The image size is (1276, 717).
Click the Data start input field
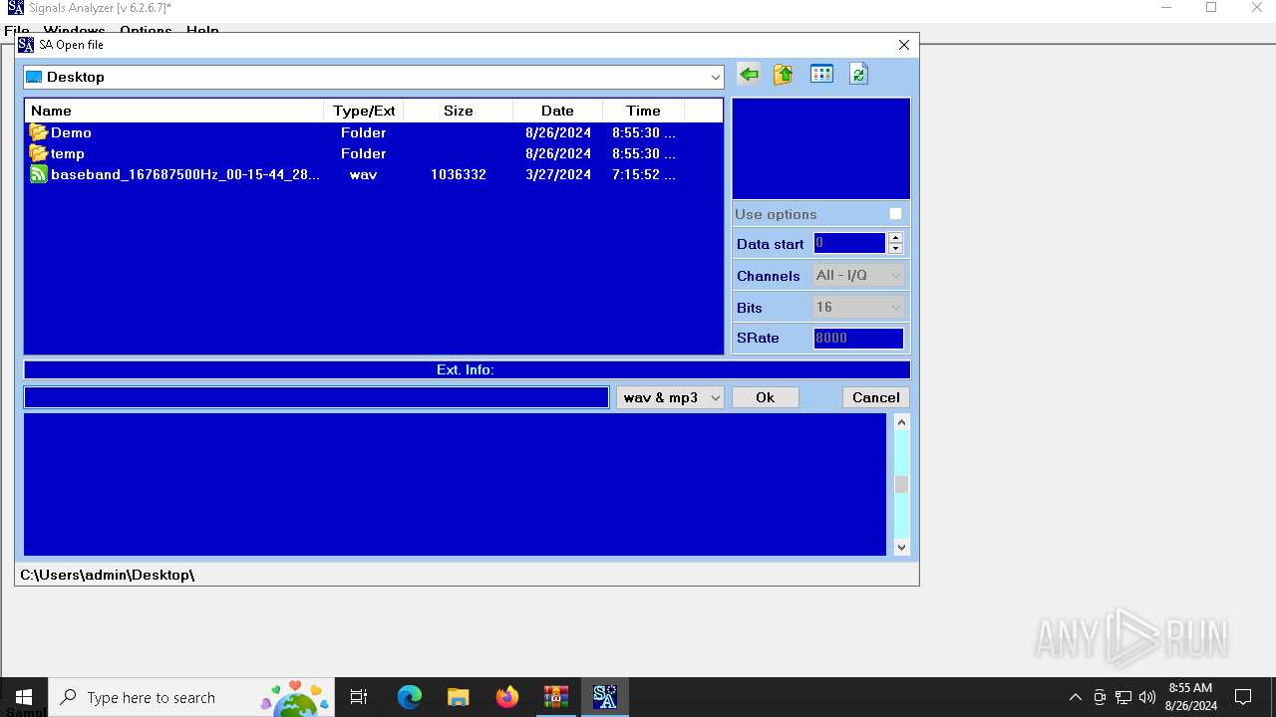[849, 243]
